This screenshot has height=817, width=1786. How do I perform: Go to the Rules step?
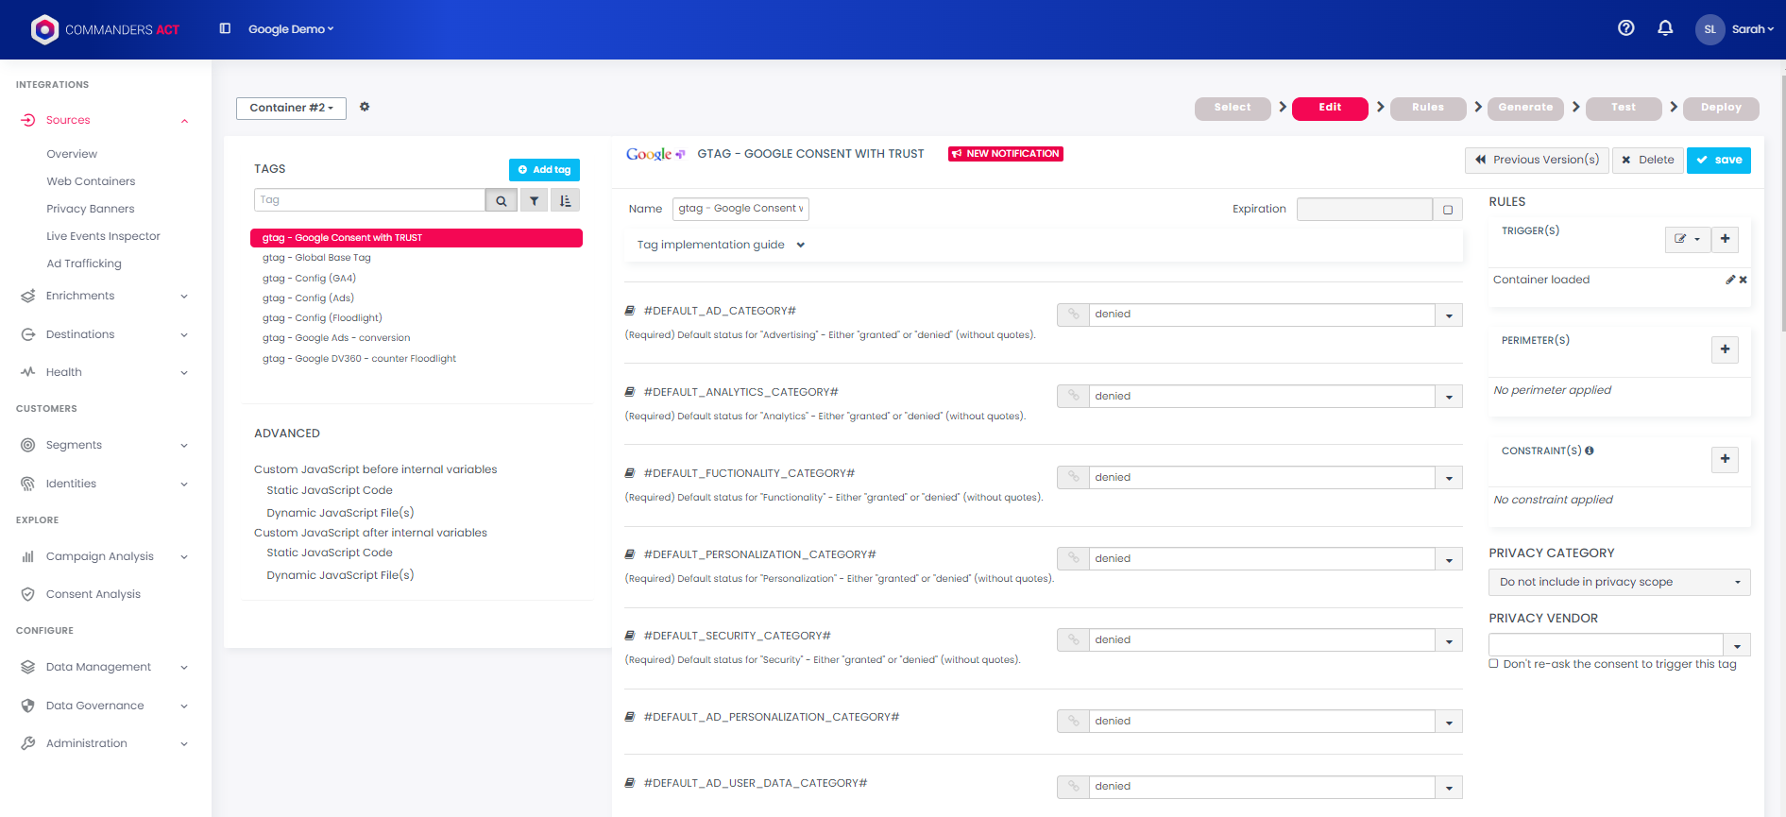click(x=1427, y=108)
